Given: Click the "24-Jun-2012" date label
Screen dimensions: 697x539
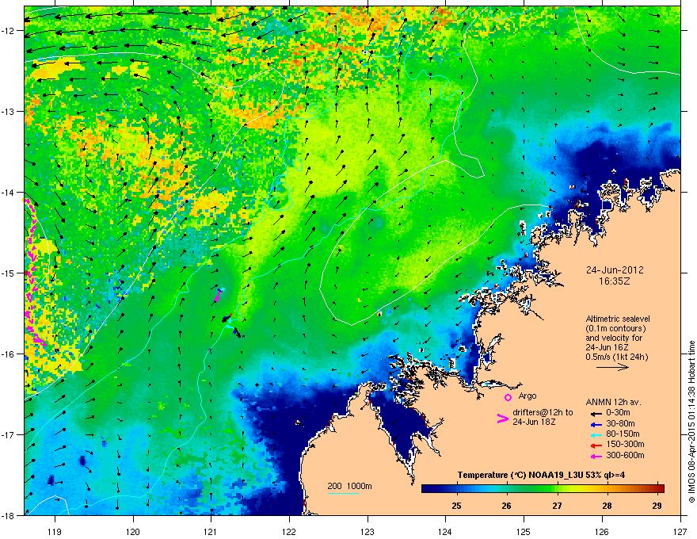Looking at the screenshot, I should pos(615,270).
